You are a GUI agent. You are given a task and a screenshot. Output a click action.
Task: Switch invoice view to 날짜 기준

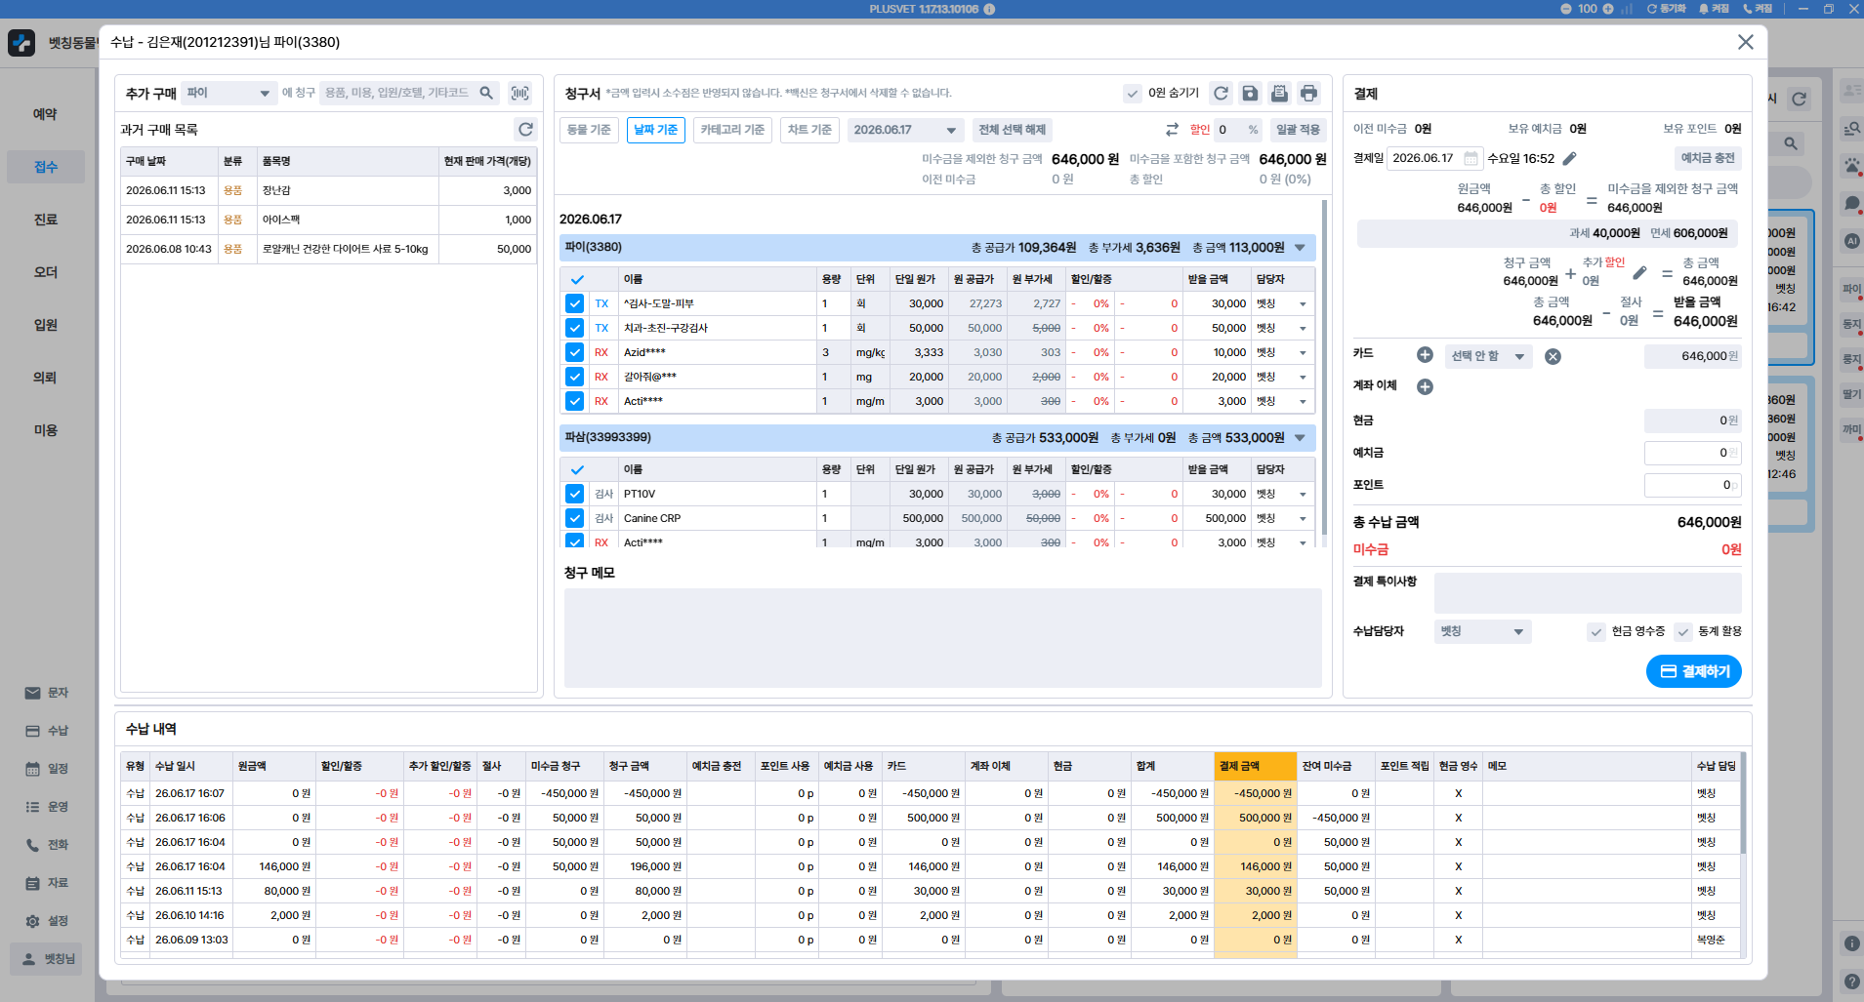click(656, 130)
